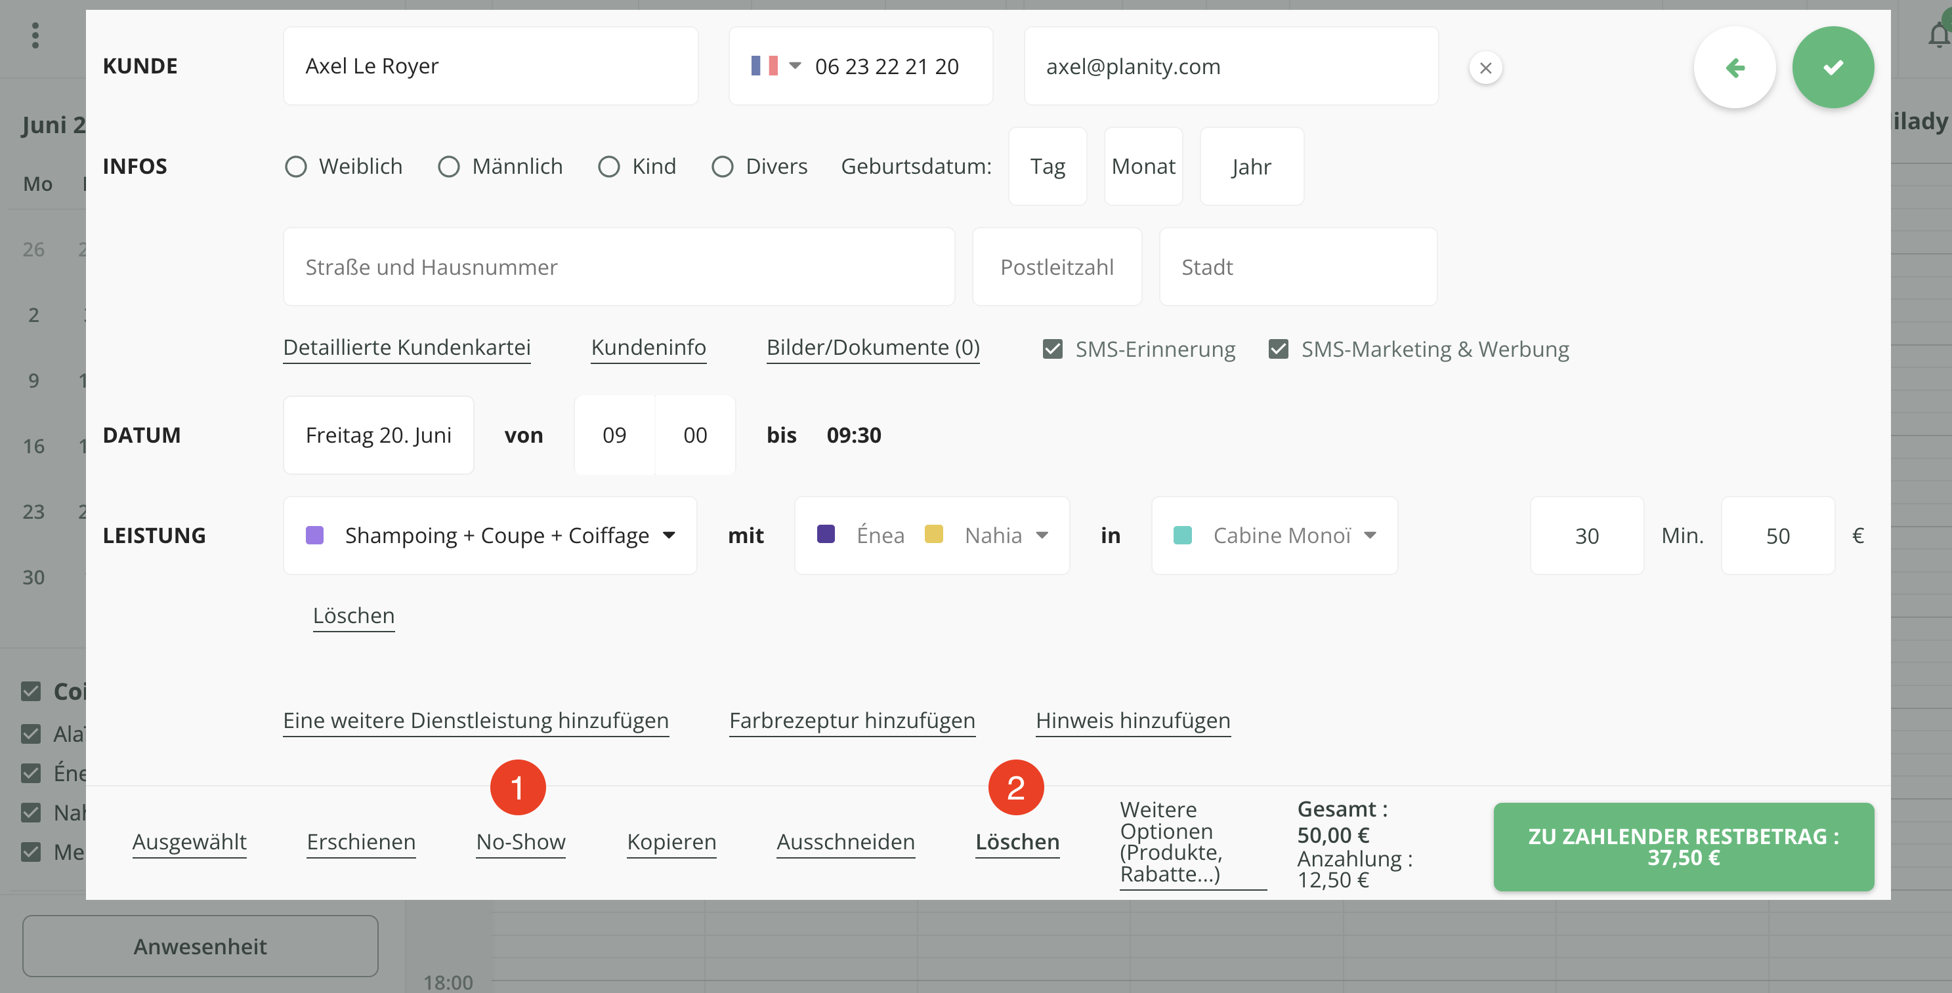Open the Cabine Monoï room dropdown
The image size is (1952, 993).
[1370, 535]
